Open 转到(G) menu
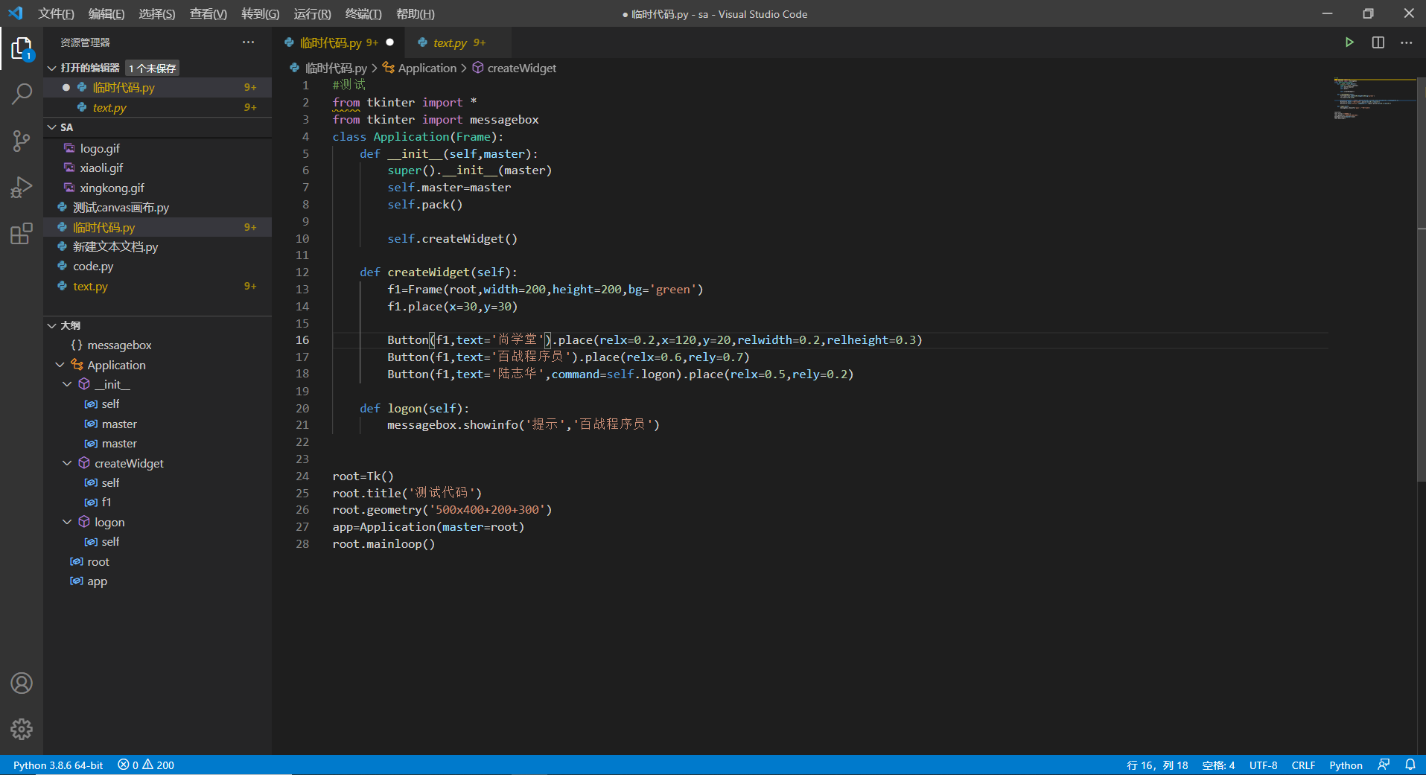 point(261,14)
